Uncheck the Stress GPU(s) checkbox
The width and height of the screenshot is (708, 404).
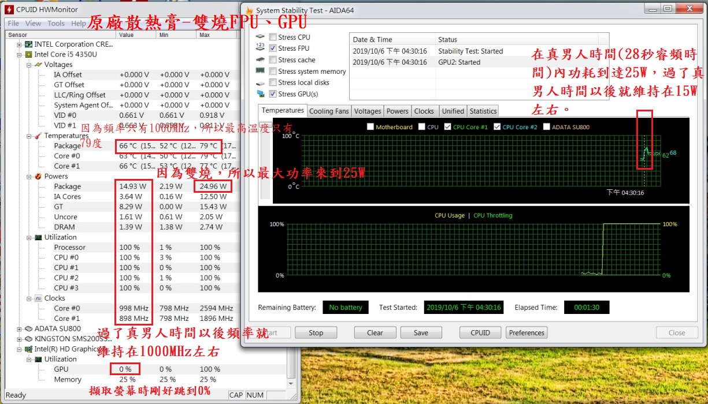[273, 94]
